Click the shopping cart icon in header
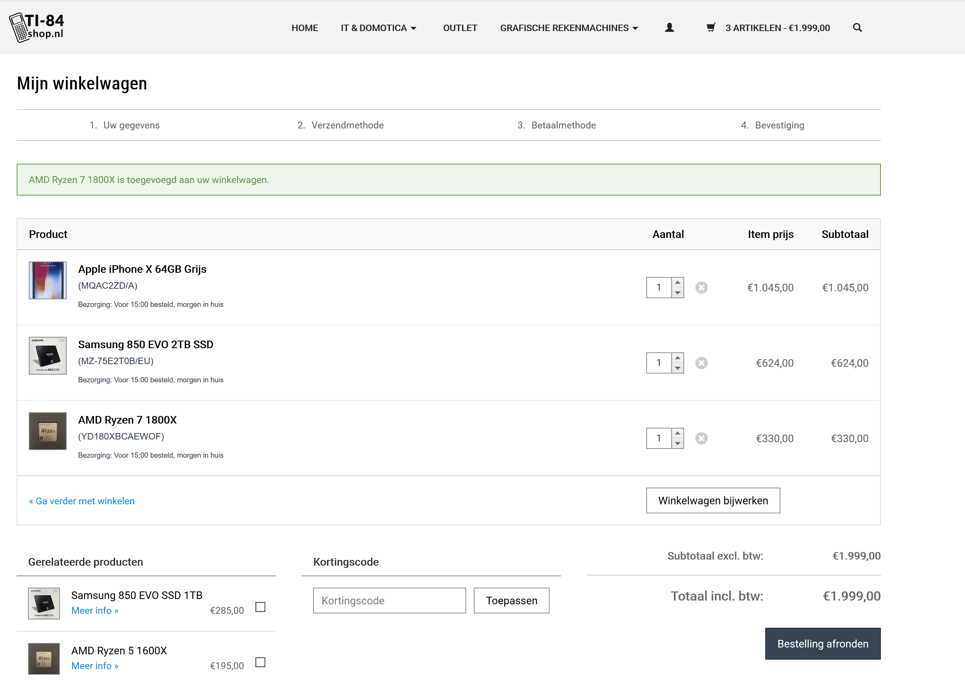Screen dimensions: 965x685 [x=711, y=28]
